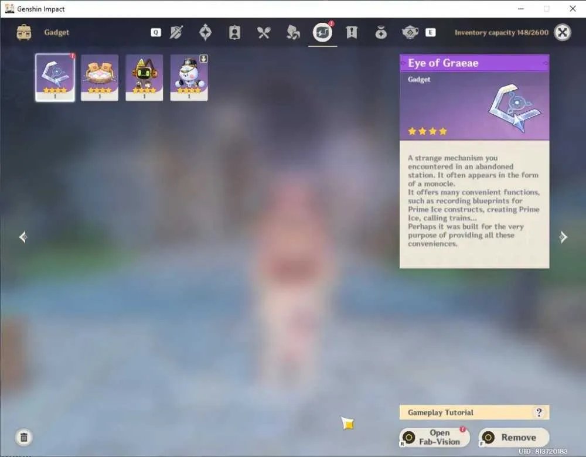Click the four-star rating in the detail panel

(428, 131)
